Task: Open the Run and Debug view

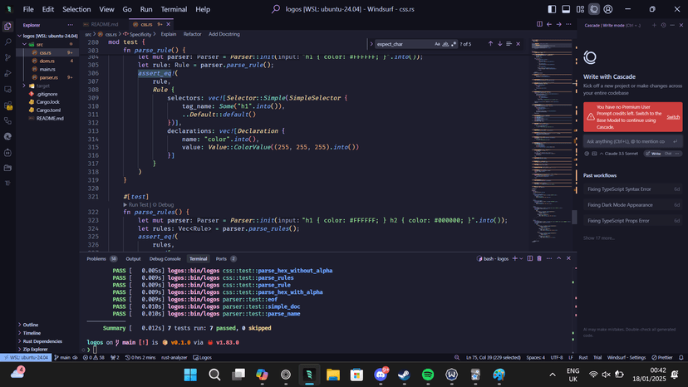Action: [x=8, y=74]
